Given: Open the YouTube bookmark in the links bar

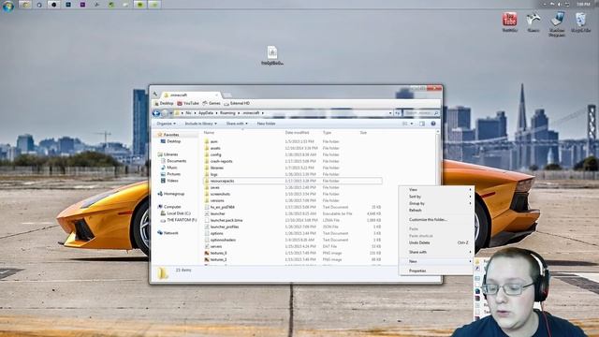Looking at the screenshot, I should click(x=188, y=103).
